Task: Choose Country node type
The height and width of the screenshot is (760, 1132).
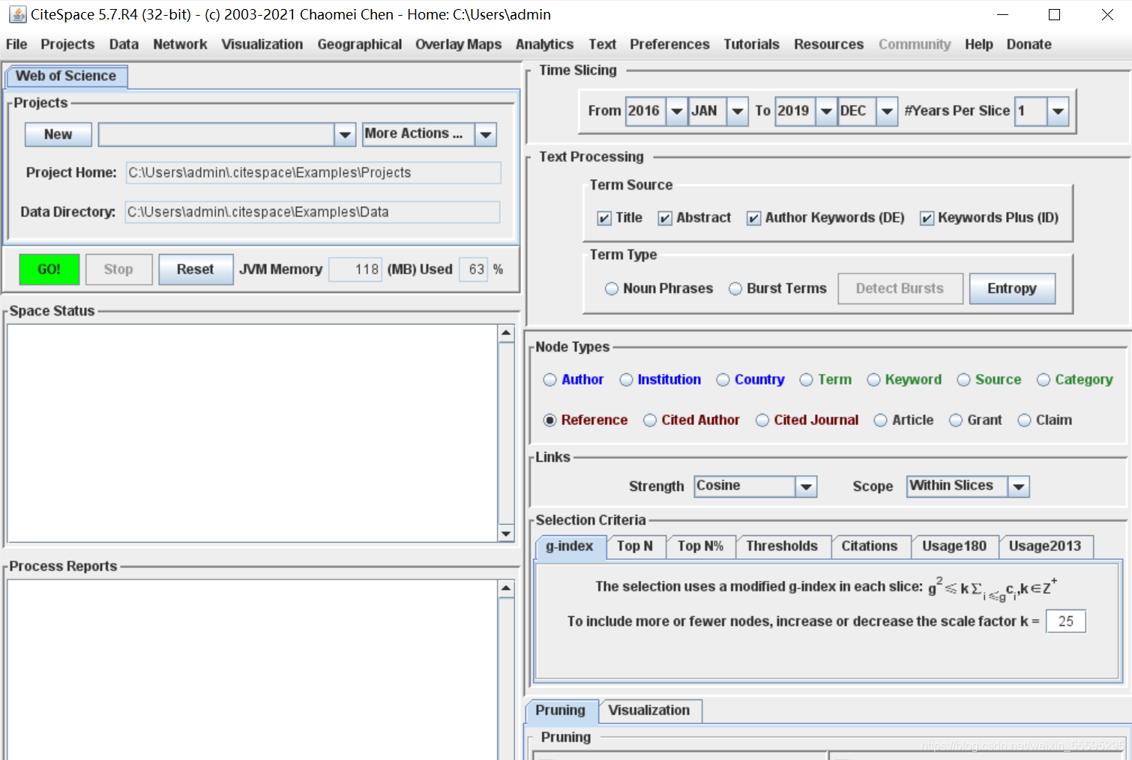Action: (x=723, y=380)
